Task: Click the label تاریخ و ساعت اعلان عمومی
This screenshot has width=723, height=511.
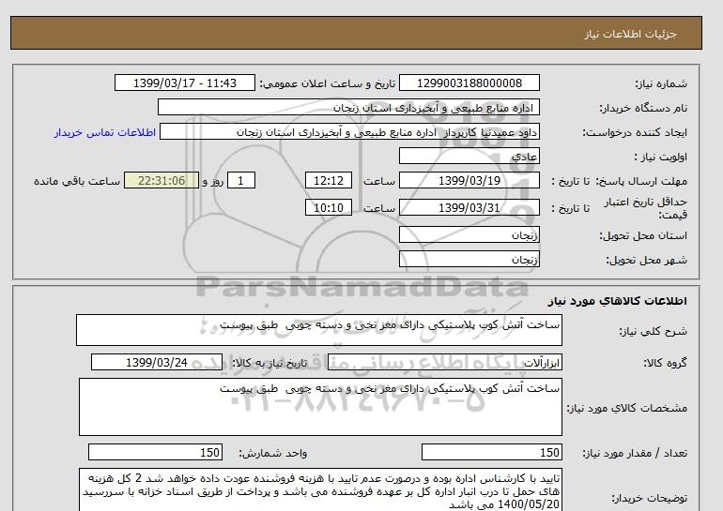Action: point(328,83)
